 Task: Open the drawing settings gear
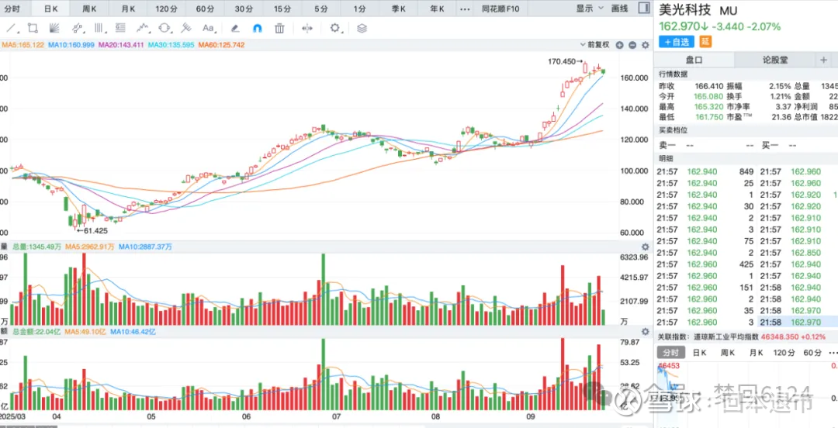(x=335, y=28)
